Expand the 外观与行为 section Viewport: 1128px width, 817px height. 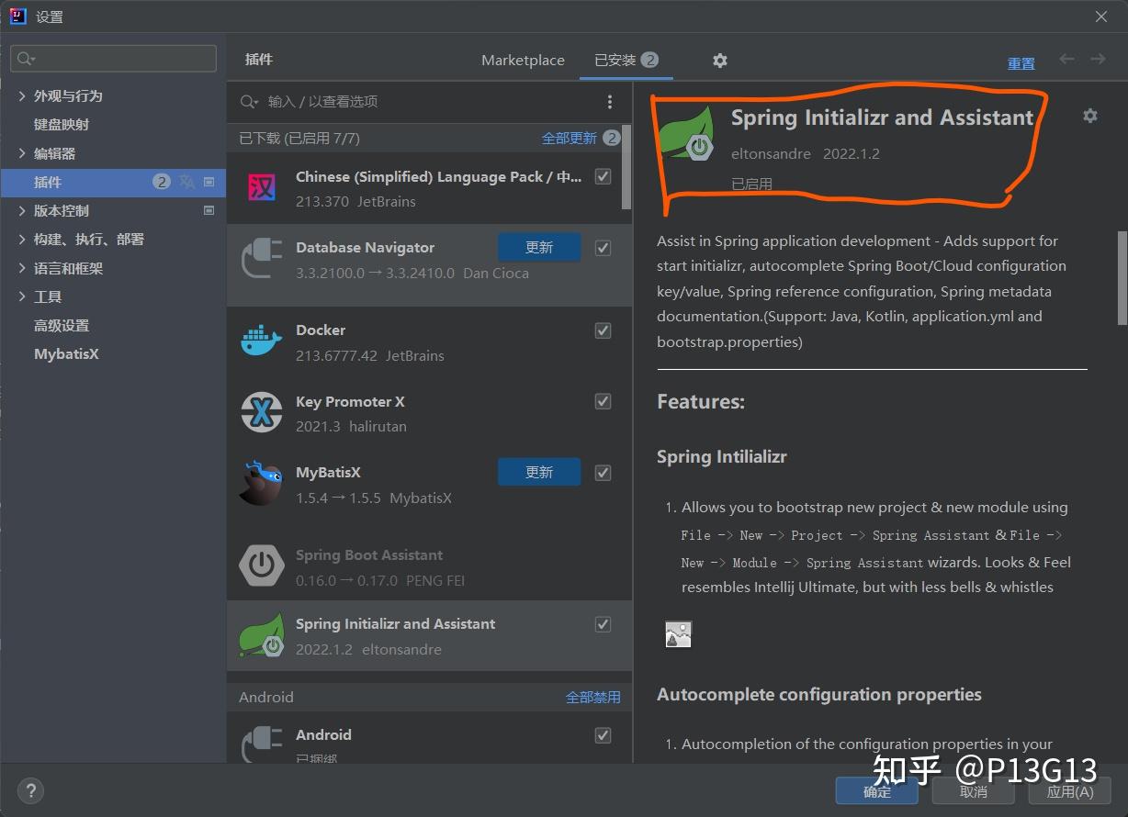tap(20, 95)
